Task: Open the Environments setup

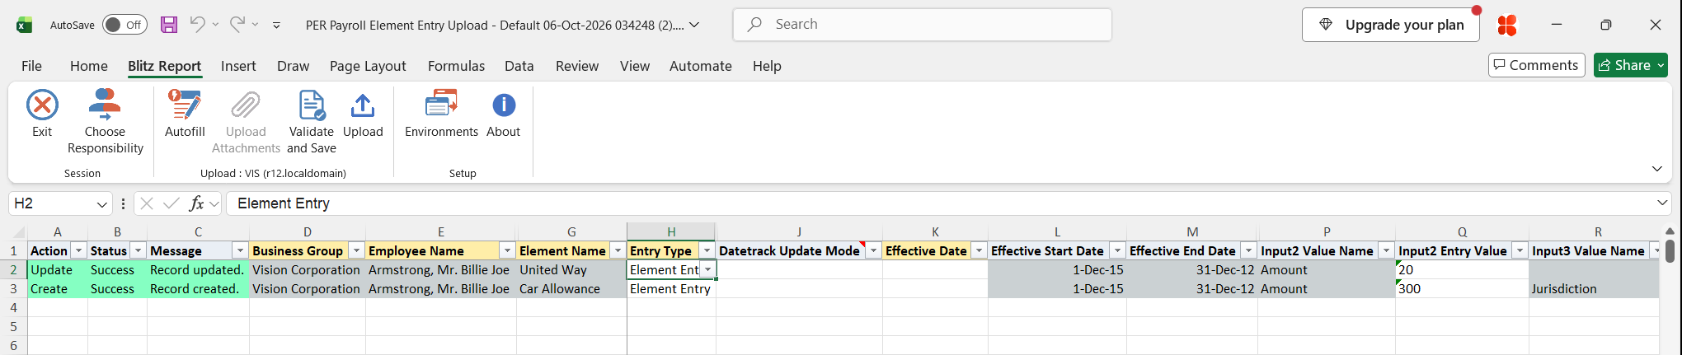Action: 441,113
